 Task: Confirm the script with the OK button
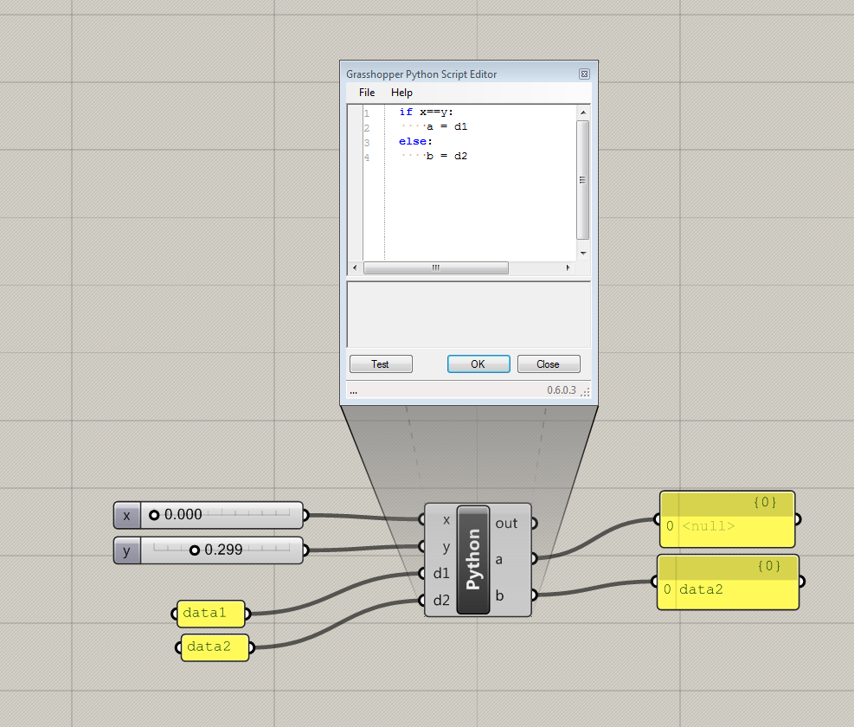[478, 364]
